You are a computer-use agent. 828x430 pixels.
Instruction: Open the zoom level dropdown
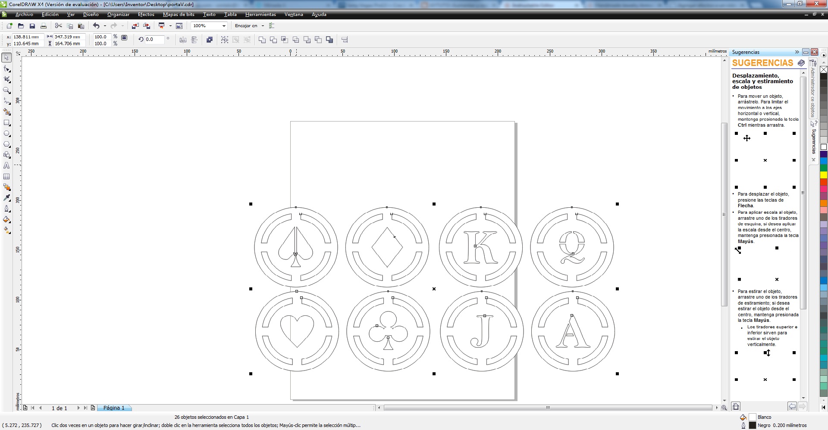point(224,26)
